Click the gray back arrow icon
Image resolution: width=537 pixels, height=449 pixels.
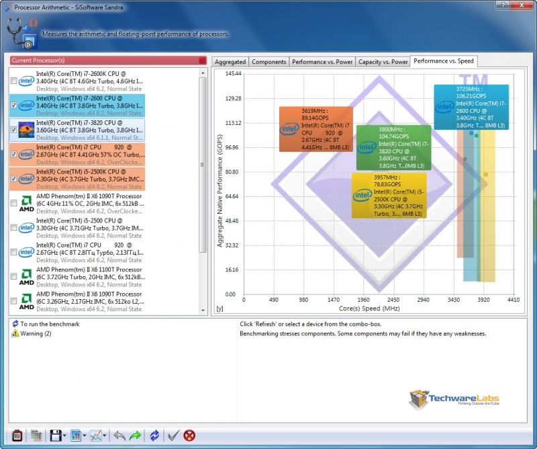pos(119,436)
